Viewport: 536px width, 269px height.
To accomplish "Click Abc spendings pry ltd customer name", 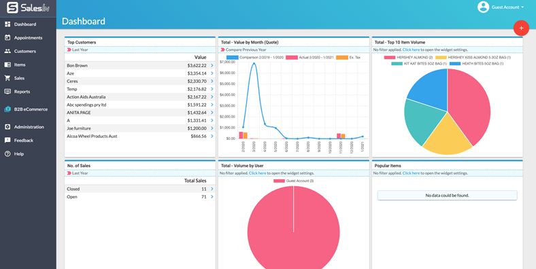I will pyautogui.click(x=86, y=105).
